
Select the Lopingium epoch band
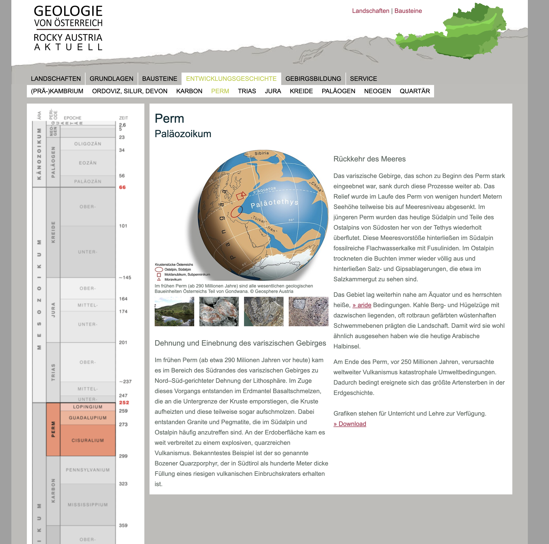pyautogui.click(x=88, y=407)
